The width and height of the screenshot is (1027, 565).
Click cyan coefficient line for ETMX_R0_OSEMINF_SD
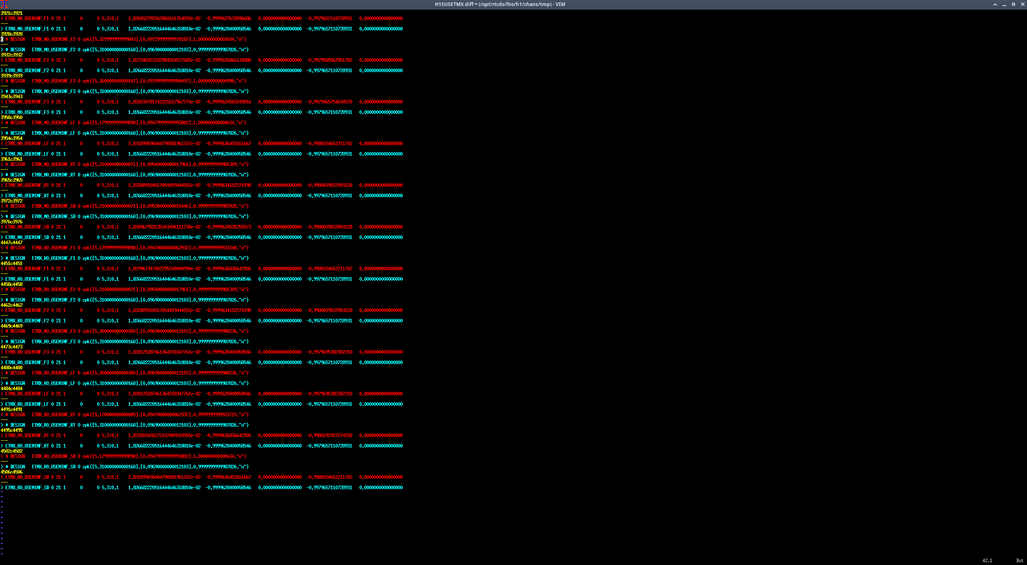202,488
